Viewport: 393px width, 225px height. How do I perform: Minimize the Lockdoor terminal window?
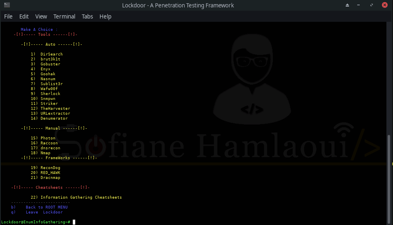click(358, 5)
